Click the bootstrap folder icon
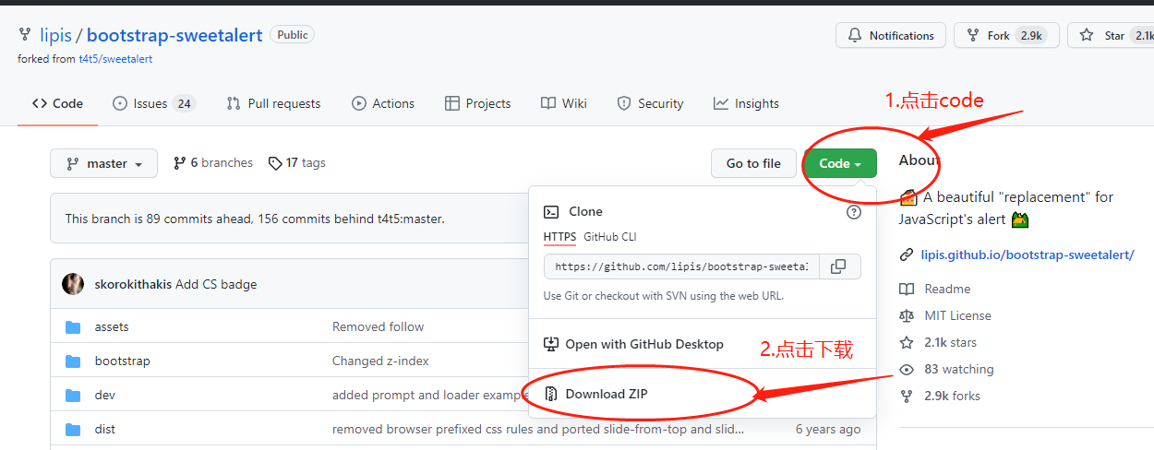 [x=73, y=361]
